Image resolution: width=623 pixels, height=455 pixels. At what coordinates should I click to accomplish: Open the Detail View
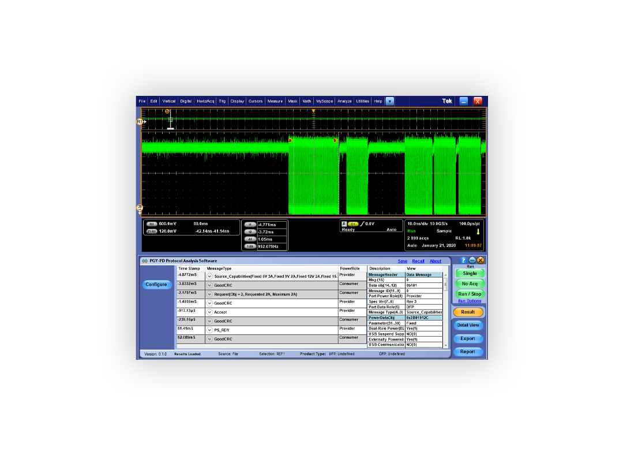coord(468,325)
